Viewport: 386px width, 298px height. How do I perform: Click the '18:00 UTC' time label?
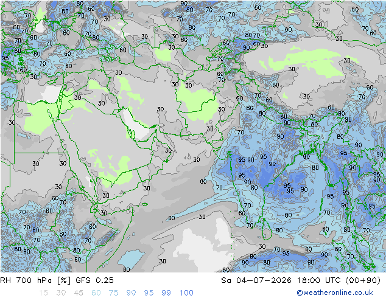coord(319,280)
